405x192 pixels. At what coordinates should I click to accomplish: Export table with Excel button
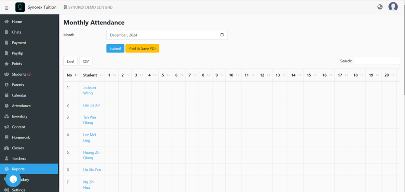[70, 61]
